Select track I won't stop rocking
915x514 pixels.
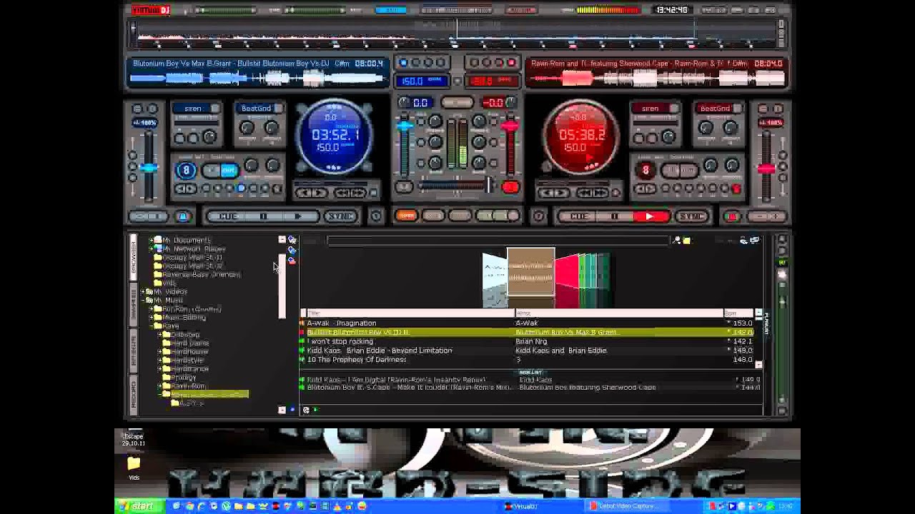[x=529, y=341]
